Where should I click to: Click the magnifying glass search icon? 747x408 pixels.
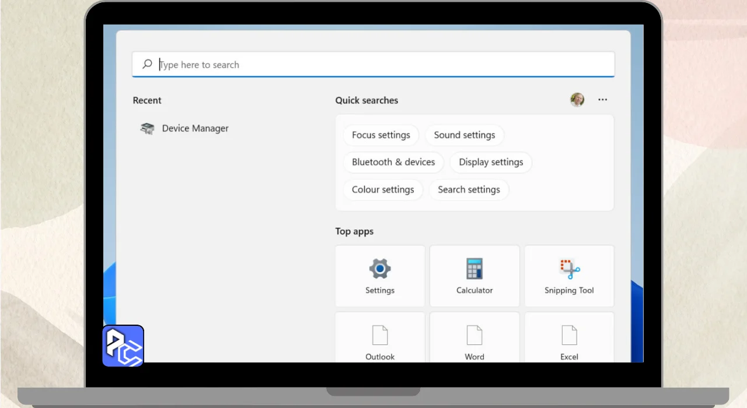coord(147,64)
